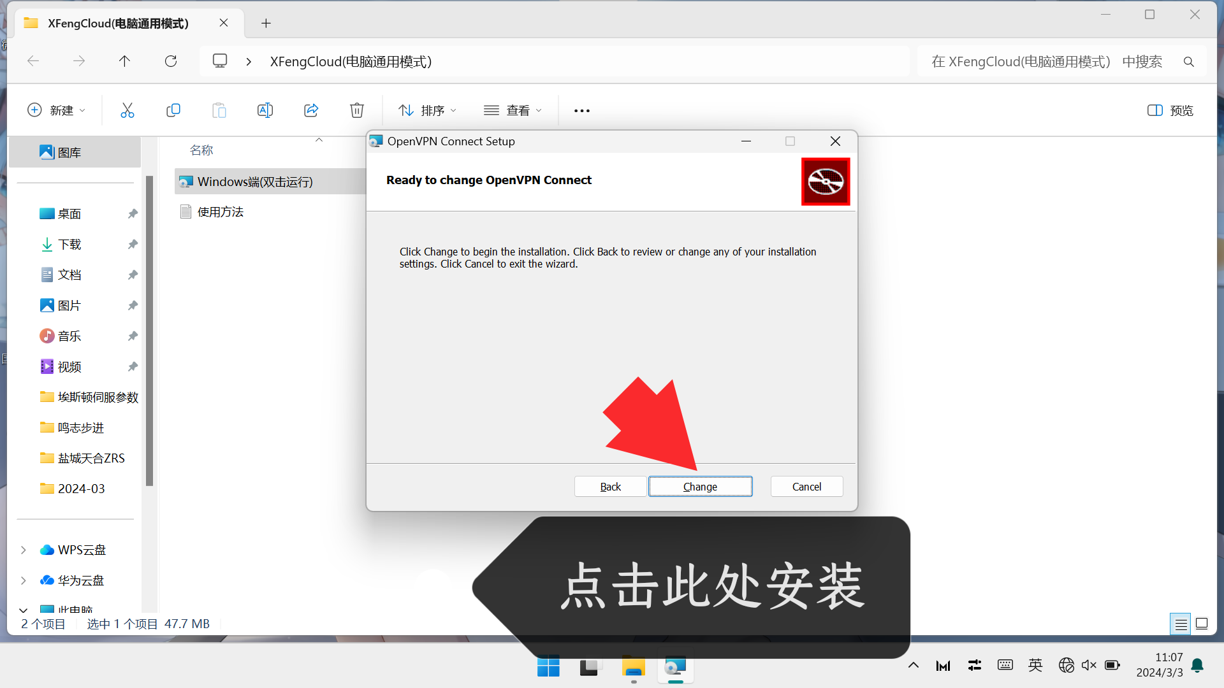This screenshot has height=688, width=1224.
Task: Select the Windows端(双击运行) file
Action: pyautogui.click(x=255, y=182)
